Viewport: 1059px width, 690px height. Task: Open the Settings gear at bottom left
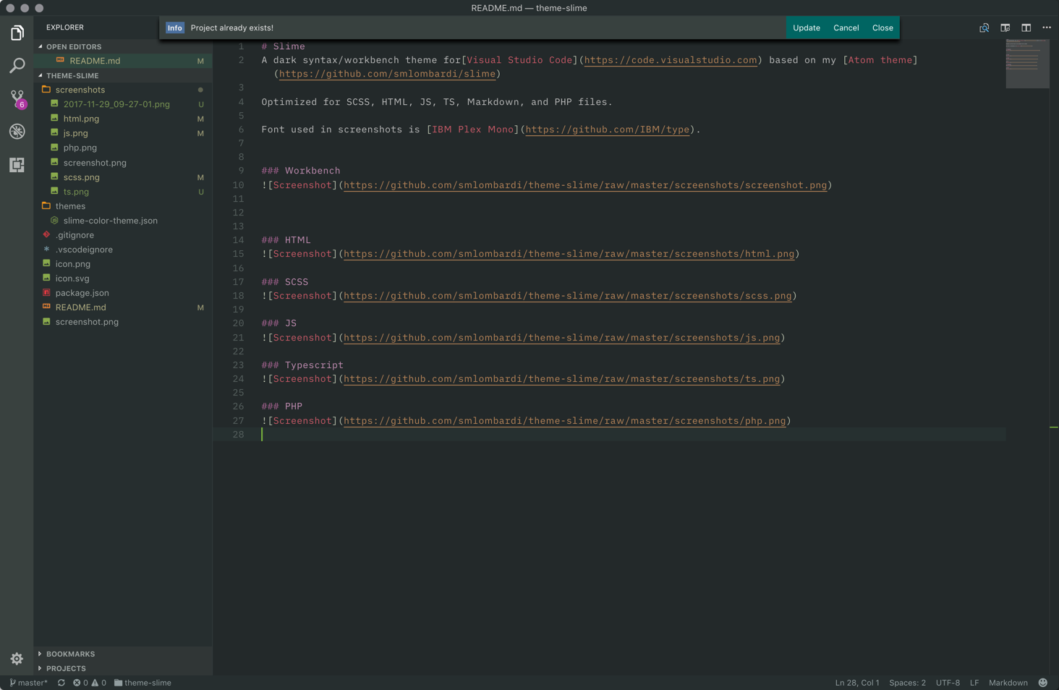click(17, 658)
